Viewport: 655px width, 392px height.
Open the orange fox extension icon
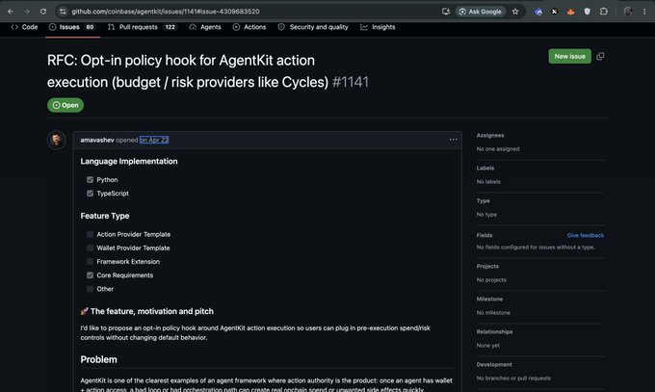coord(570,12)
